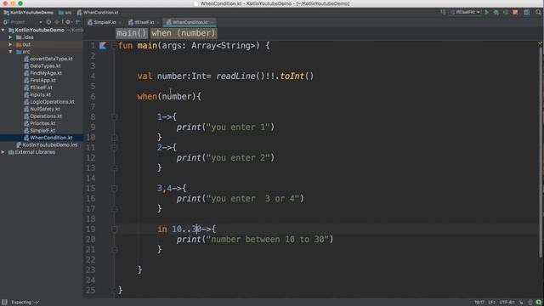
Task: Fold the main function at line 1
Action: 114,45
